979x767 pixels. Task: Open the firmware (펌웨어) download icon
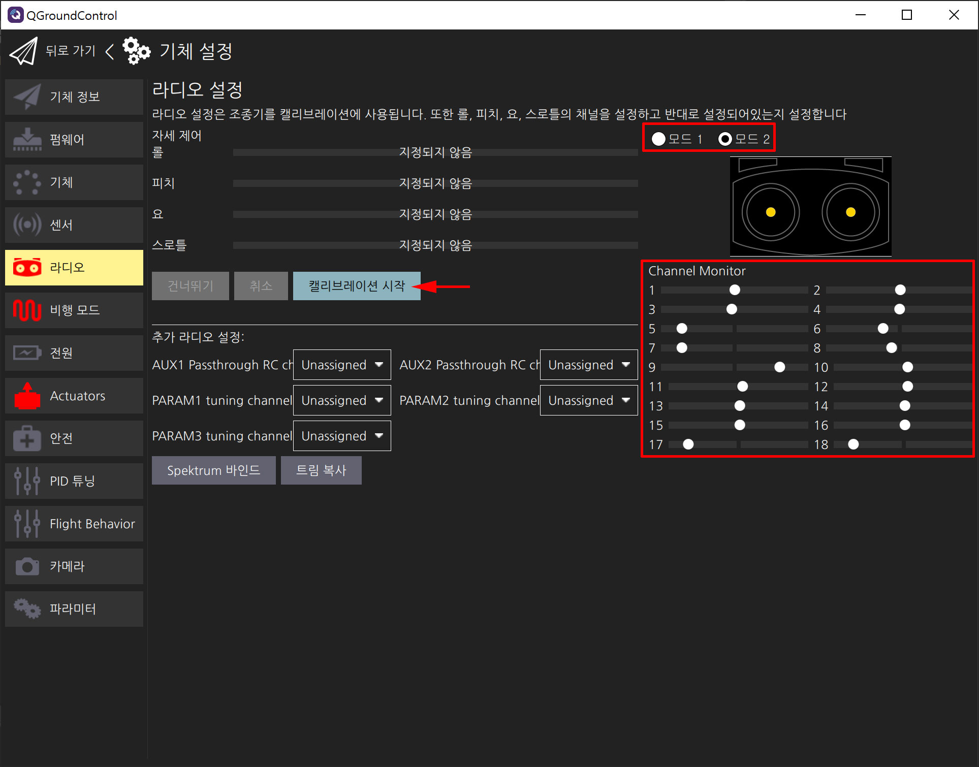click(x=27, y=140)
